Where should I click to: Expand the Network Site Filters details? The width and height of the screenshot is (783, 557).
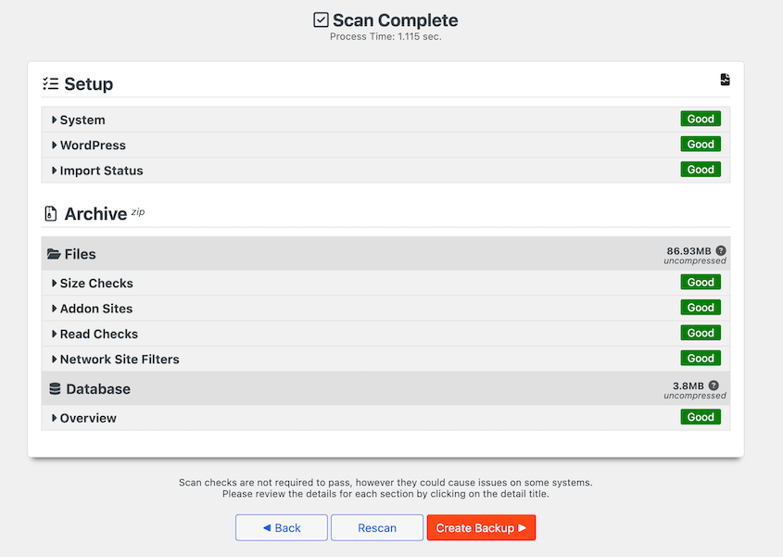(x=385, y=360)
